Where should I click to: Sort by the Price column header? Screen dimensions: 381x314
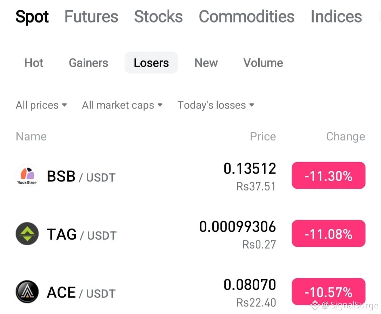(263, 137)
